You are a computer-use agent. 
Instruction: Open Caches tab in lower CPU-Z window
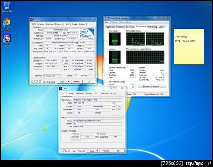(71, 94)
